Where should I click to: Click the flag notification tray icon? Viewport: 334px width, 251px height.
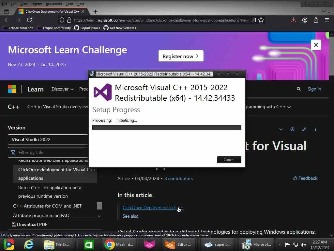click(x=287, y=244)
